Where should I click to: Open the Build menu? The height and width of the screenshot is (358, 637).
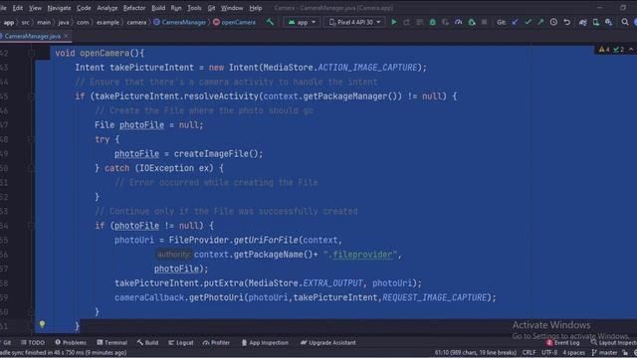click(158, 8)
